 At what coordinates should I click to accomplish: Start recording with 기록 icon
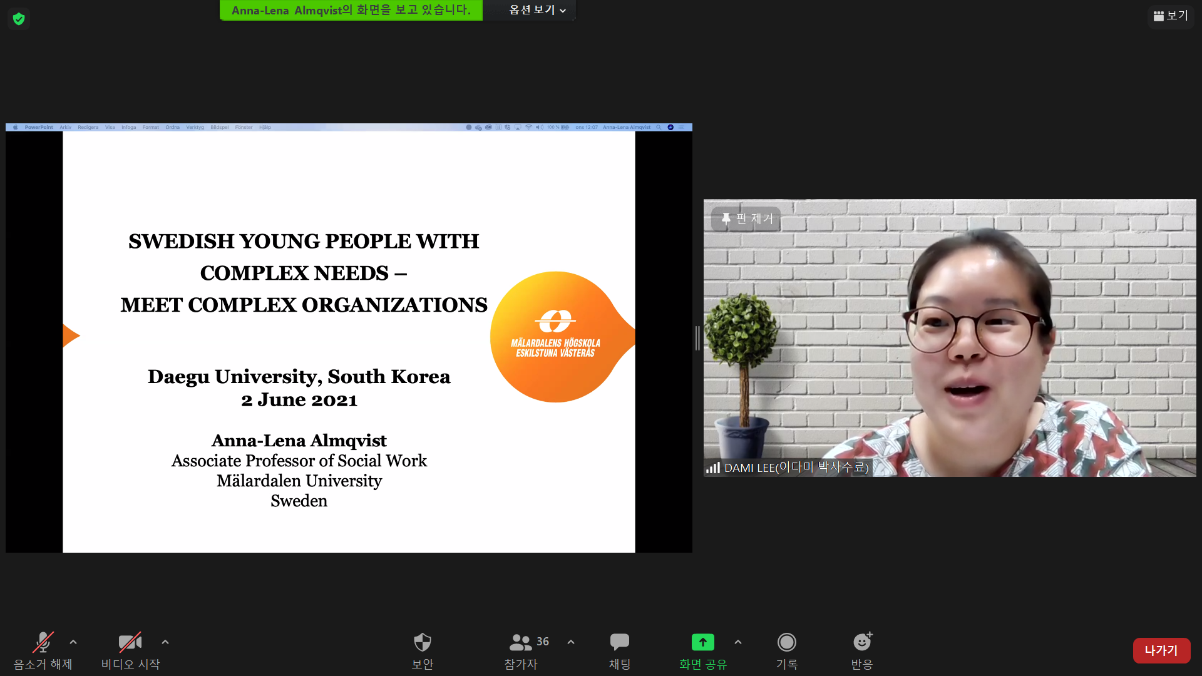point(786,650)
